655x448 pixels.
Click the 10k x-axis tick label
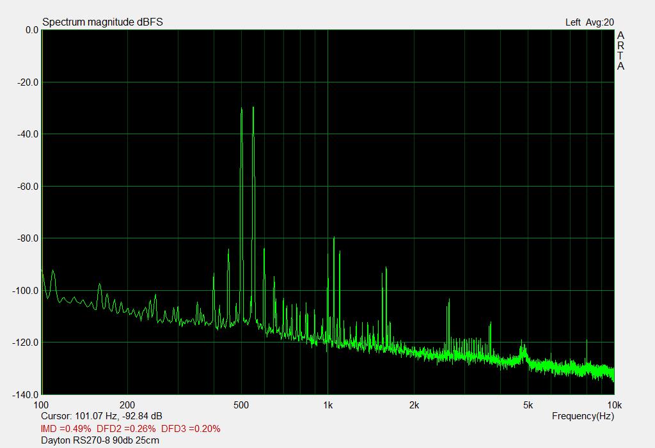[614, 405]
